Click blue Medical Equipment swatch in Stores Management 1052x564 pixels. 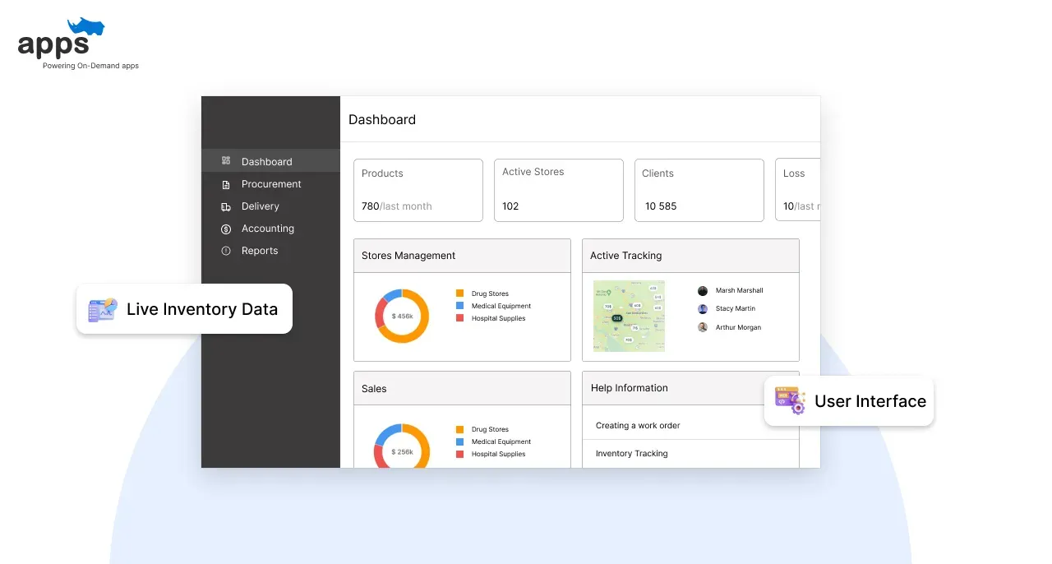coord(460,306)
